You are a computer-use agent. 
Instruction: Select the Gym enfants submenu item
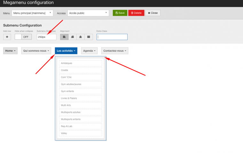pos(81,91)
